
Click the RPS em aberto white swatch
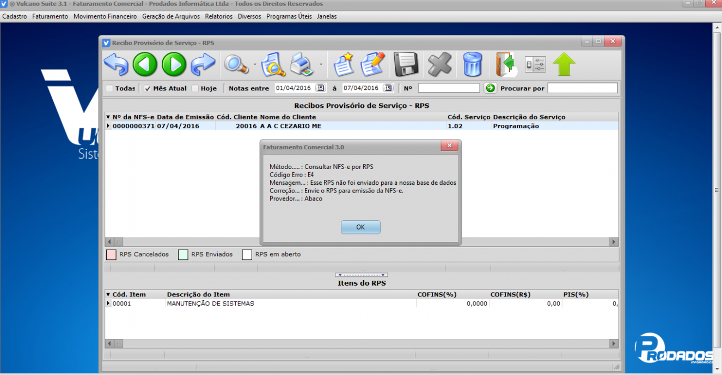pos(247,255)
